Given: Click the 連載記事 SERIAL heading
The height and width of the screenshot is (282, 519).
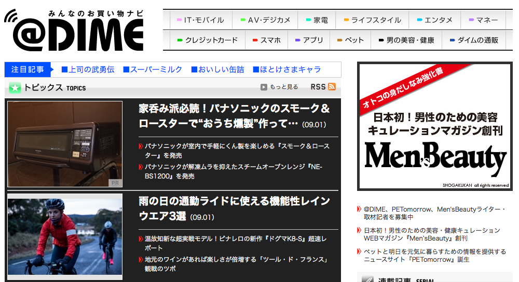Looking at the screenshot, I should [406, 280].
